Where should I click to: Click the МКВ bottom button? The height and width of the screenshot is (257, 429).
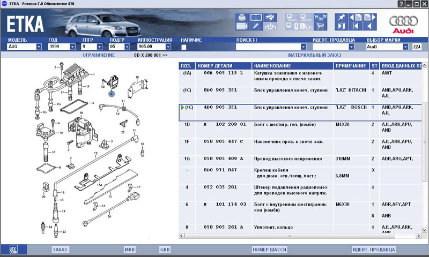point(130,250)
